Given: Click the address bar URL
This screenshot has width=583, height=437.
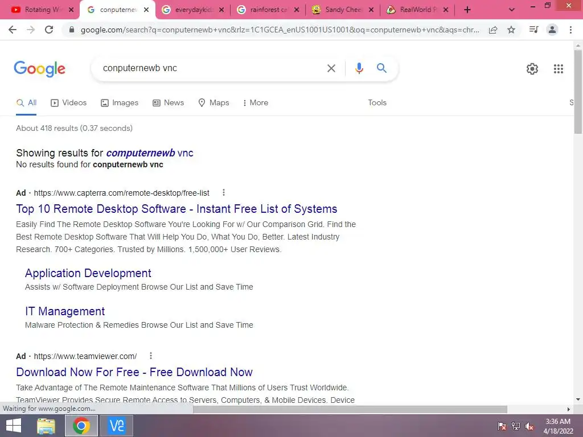Looking at the screenshot, I should pos(280,30).
